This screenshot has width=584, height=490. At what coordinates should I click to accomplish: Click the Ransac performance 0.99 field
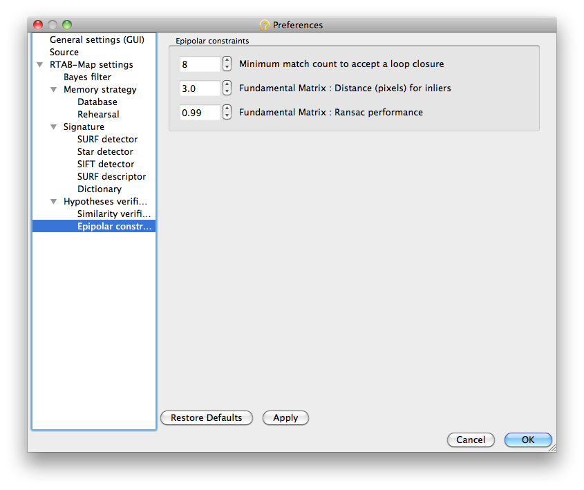pyautogui.click(x=200, y=113)
